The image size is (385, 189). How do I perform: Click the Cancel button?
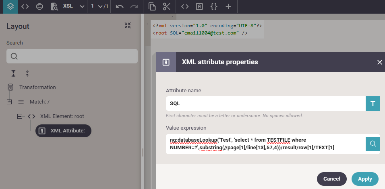332,179
